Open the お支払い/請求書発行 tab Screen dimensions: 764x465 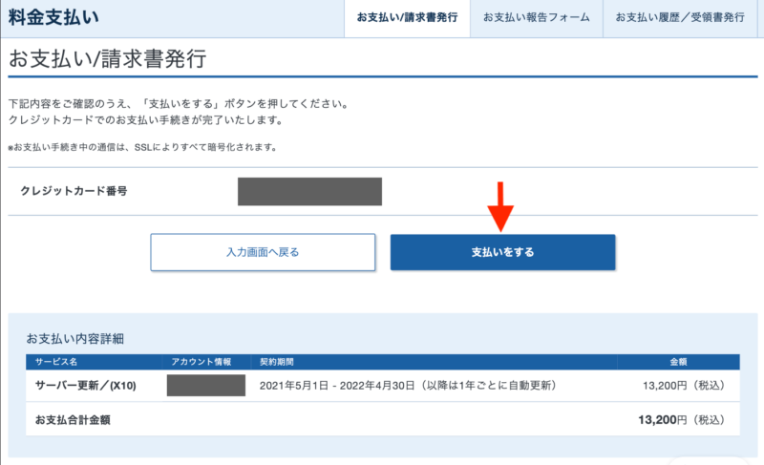pos(407,18)
